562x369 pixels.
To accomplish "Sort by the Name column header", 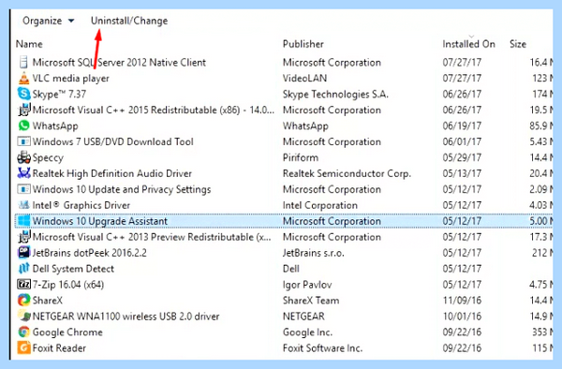I will 29,44.
